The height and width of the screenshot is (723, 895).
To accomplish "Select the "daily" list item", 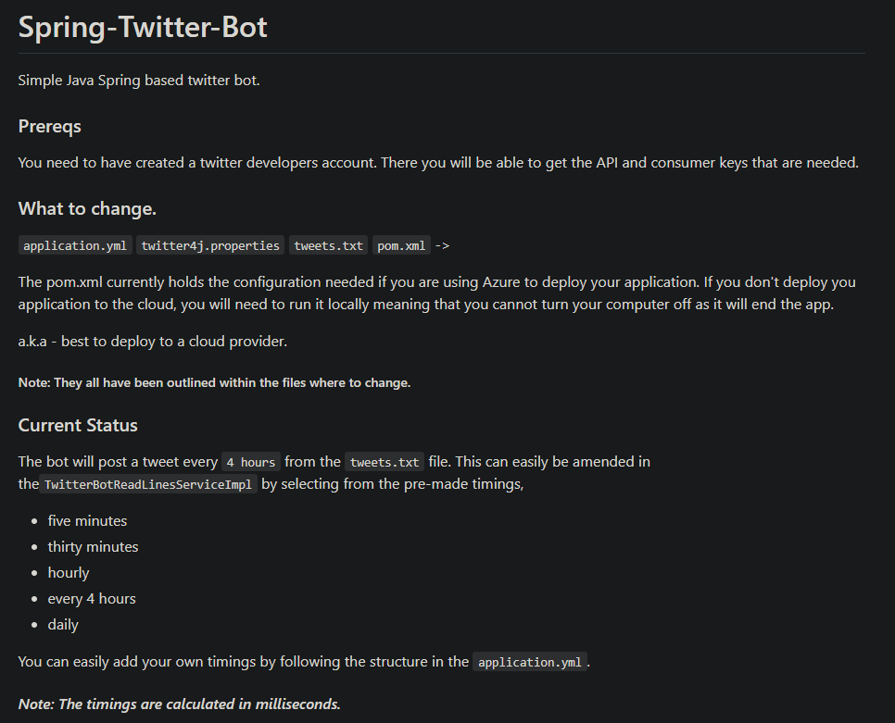I will 63,624.
